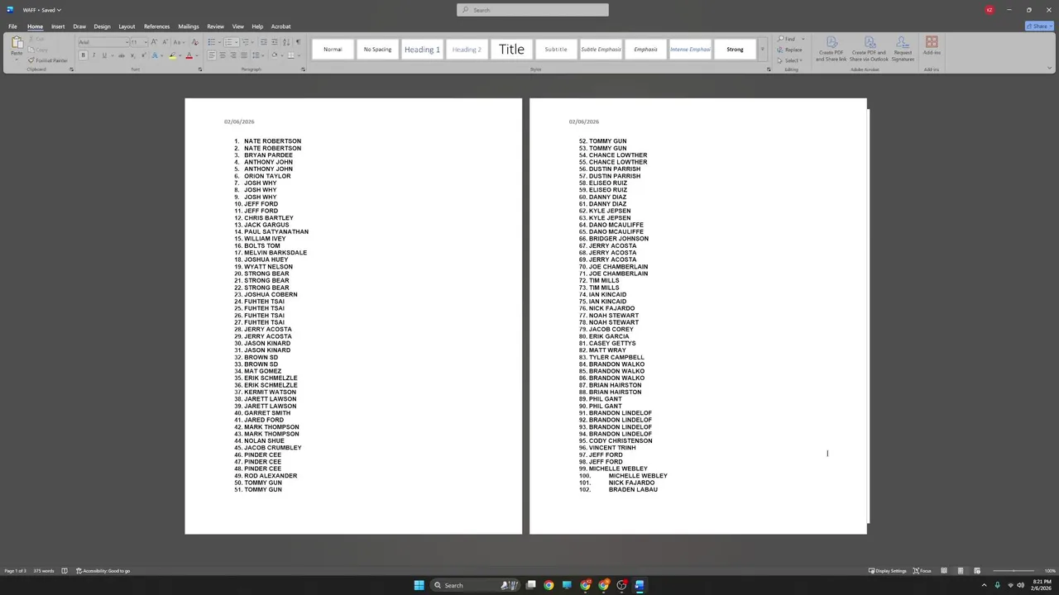This screenshot has height=595, width=1059.
Task: Increase font size with the Grow Font icon
Action: click(154, 42)
